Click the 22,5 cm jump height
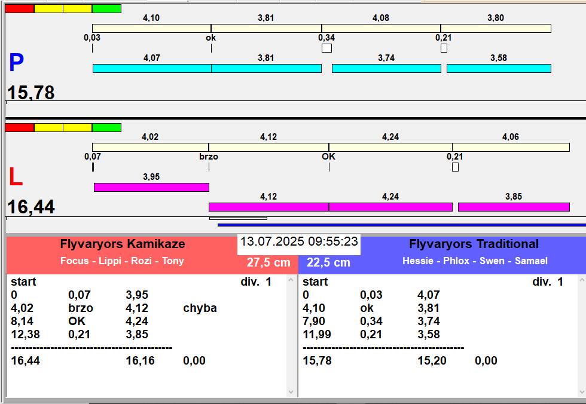586x404 pixels. (328, 262)
